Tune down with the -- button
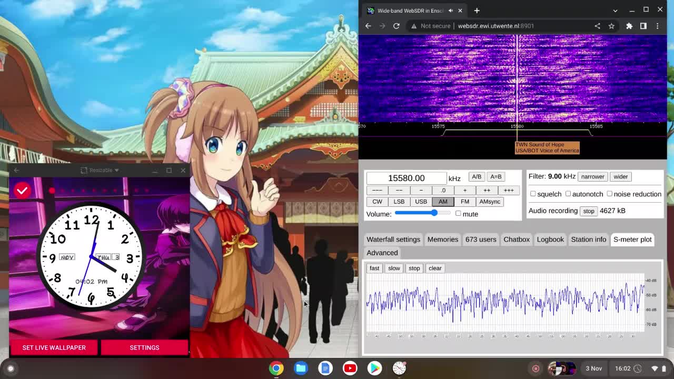 pyautogui.click(x=399, y=191)
